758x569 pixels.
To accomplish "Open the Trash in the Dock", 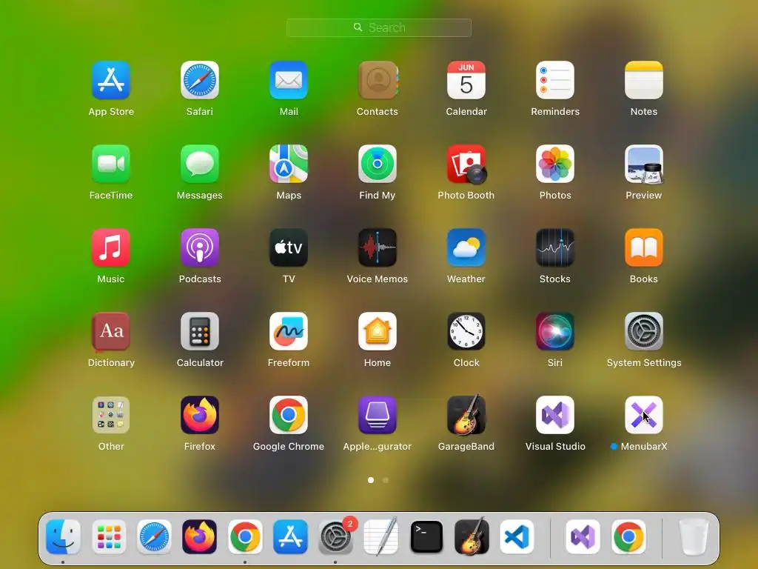I will tap(694, 536).
